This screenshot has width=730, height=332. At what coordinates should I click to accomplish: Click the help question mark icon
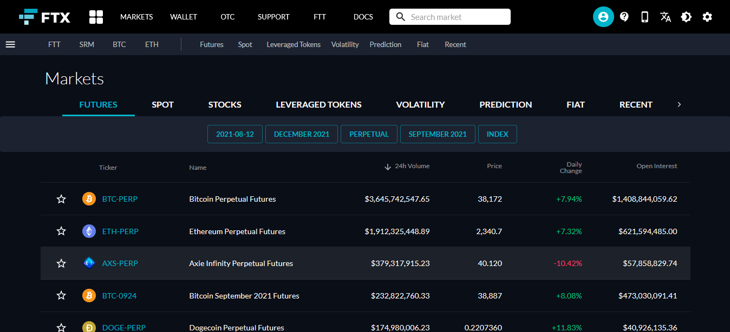[624, 17]
